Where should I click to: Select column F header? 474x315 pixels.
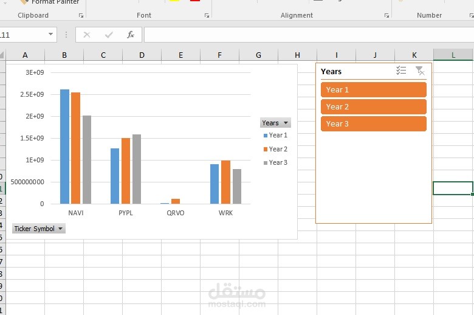pos(219,55)
